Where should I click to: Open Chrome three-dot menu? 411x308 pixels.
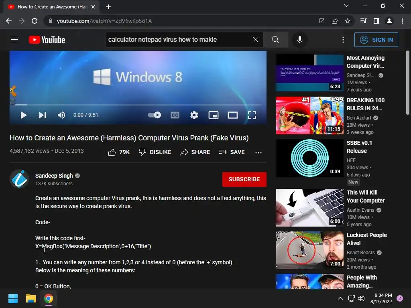coord(402,21)
